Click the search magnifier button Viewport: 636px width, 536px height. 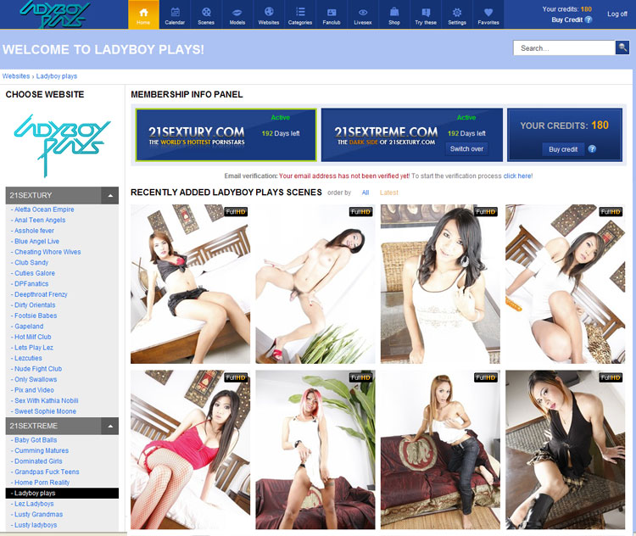coord(622,47)
